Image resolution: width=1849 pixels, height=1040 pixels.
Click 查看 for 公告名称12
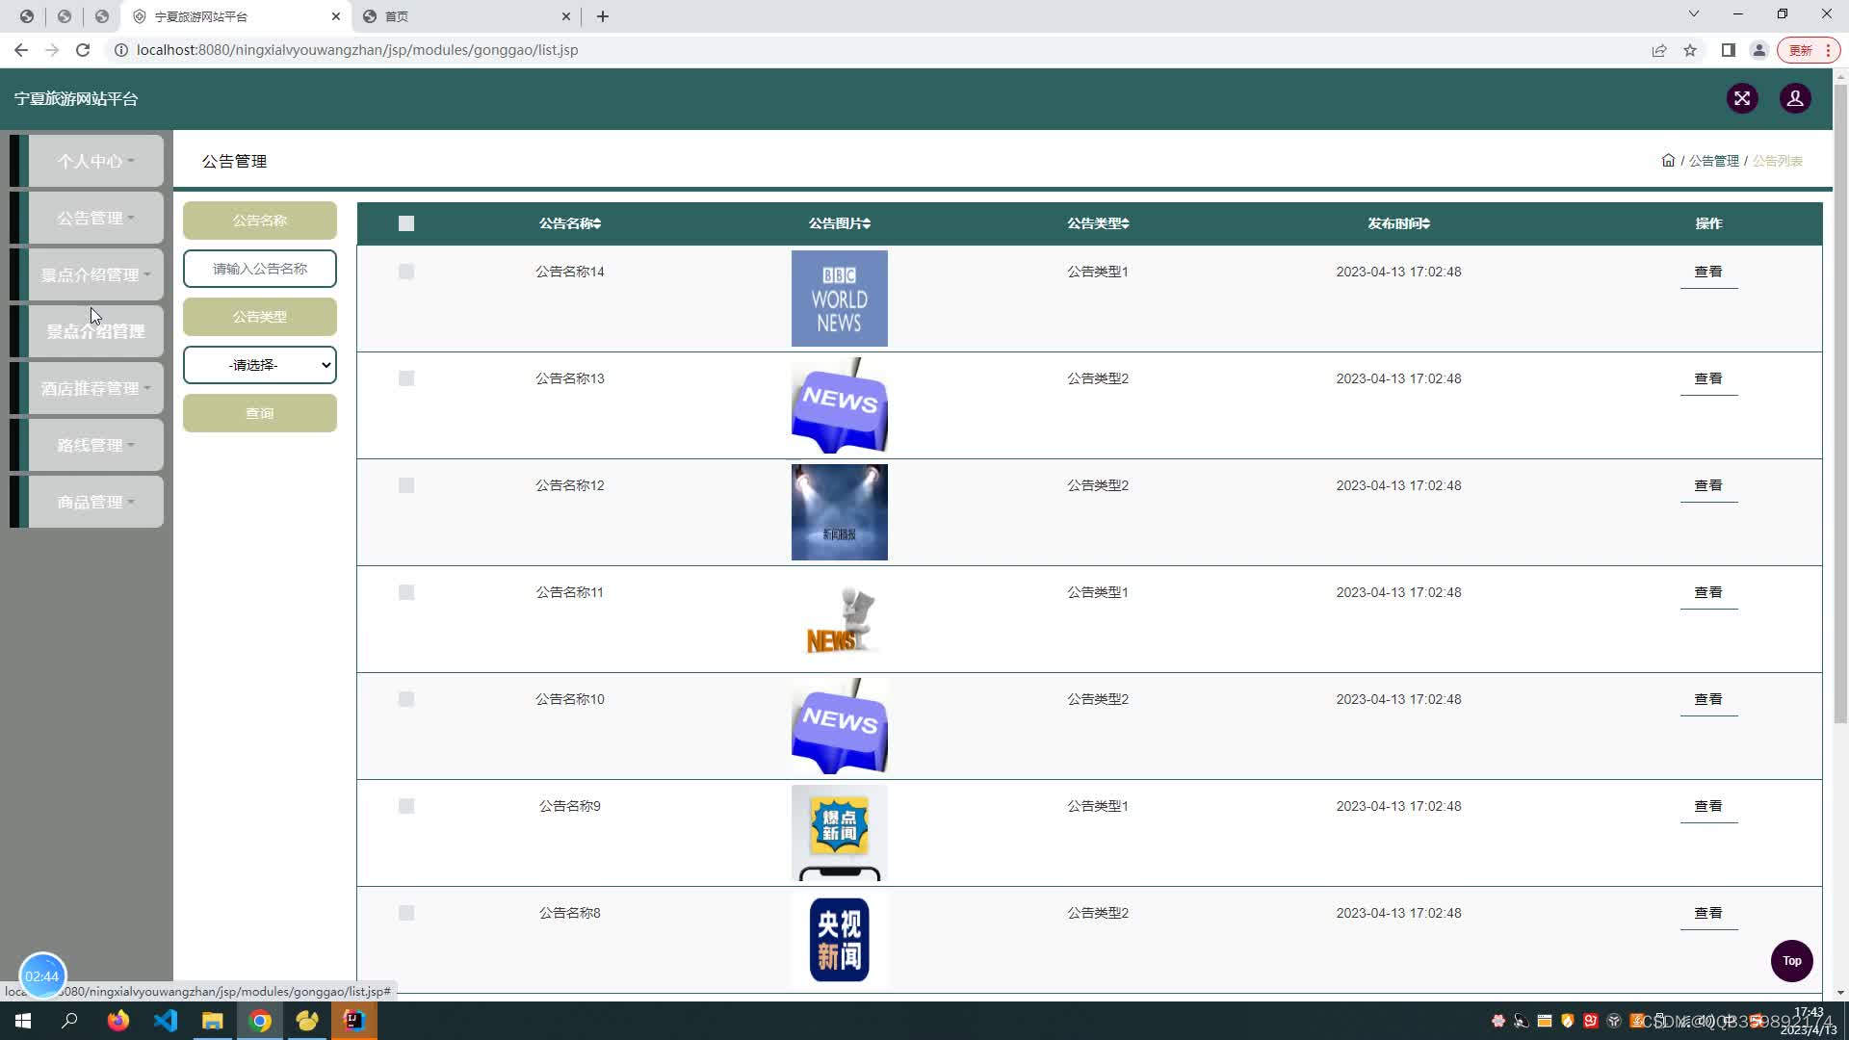1708,486
